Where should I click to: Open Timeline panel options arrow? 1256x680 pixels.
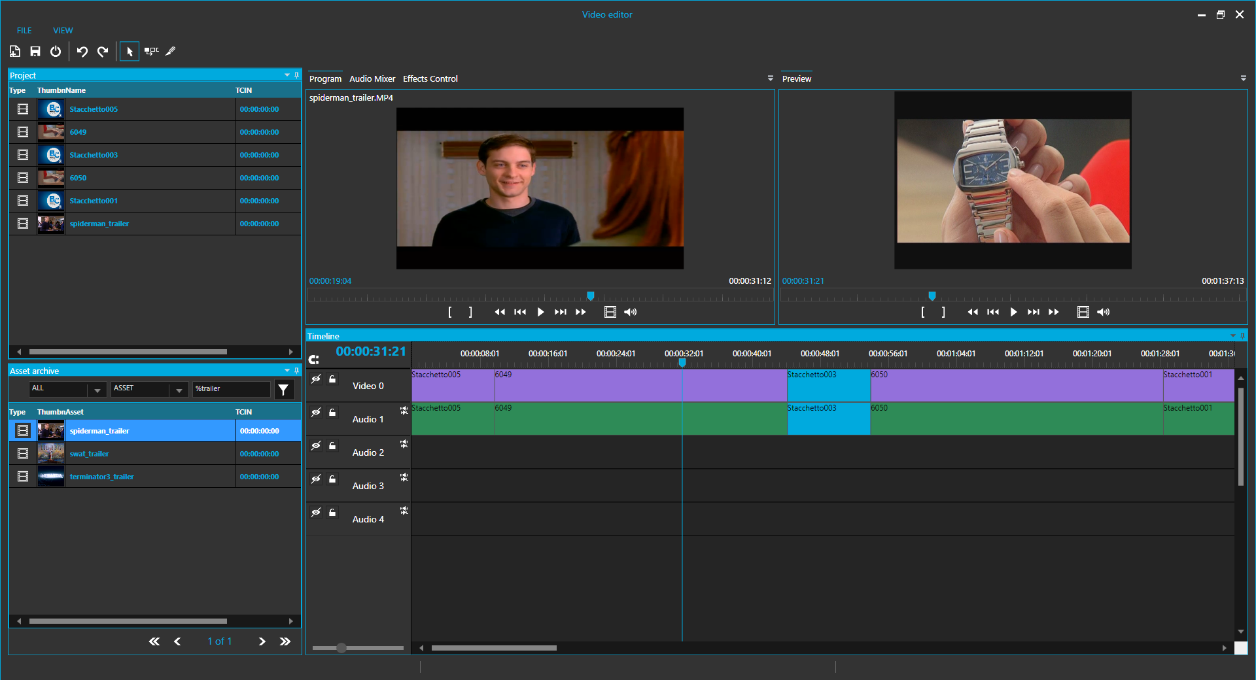pos(1232,336)
